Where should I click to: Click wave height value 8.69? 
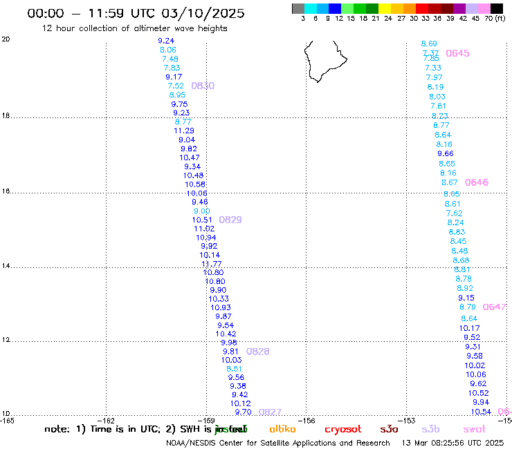(429, 44)
